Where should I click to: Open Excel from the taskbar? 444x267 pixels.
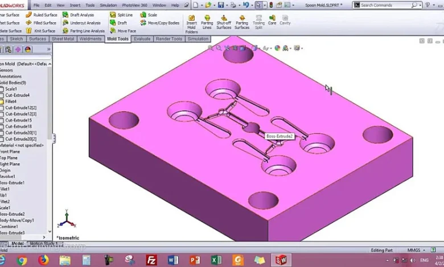tap(216, 260)
